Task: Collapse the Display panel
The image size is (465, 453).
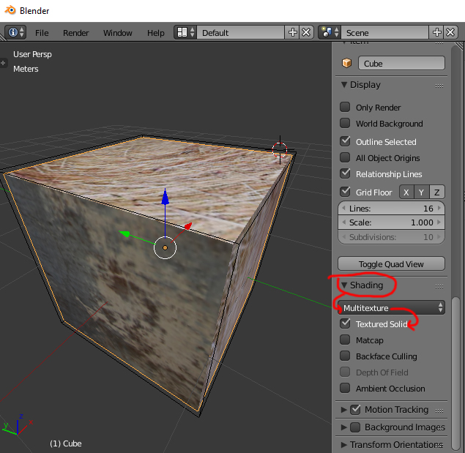Action: pyautogui.click(x=344, y=85)
